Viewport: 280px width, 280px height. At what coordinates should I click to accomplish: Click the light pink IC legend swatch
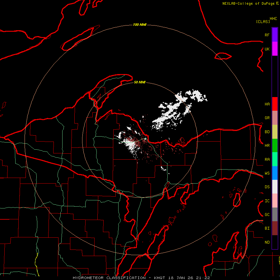tap(275, 201)
